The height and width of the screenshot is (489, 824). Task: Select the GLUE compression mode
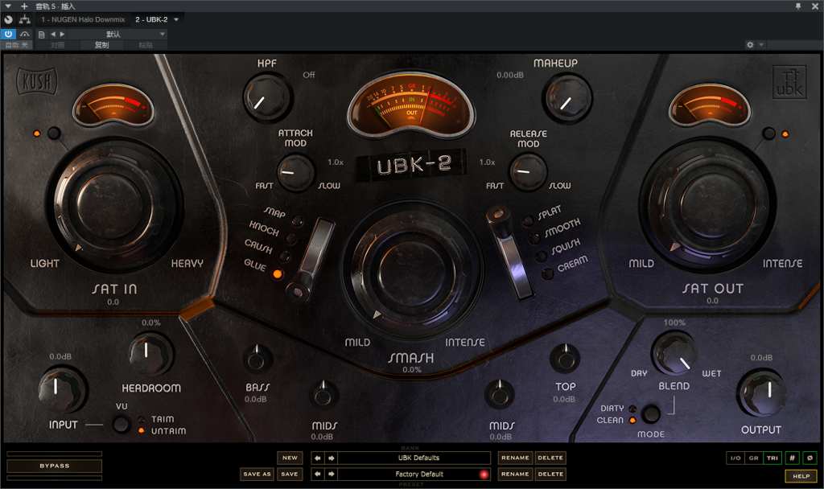277,273
